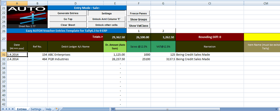Select Ref No. cell 154
This screenshot has height=111, width=280.
[x=37, y=54]
